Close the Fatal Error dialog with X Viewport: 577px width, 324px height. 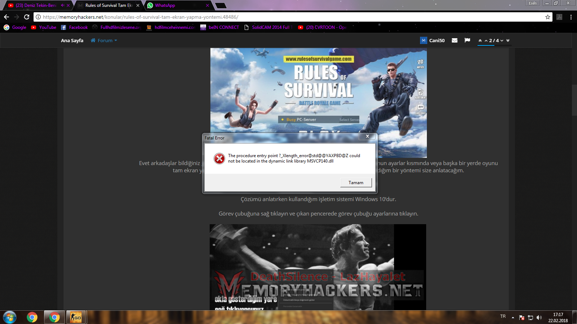(x=367, y=136)
